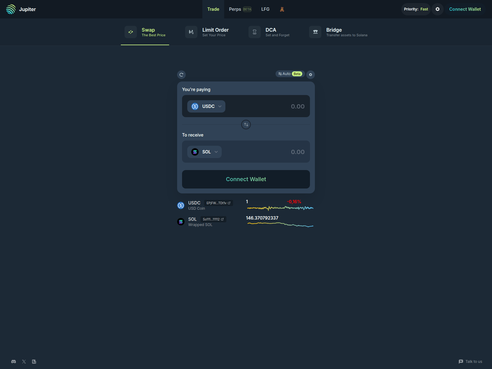The height and width of the screenshot is (369, 492).
Task: Select Swap The Best Price tab
Action: (145, 32)
